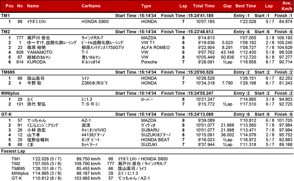The image size is (294, 181).
Task: Click the best time '1'22.028' in the TM1 table row
Action: 248,22
